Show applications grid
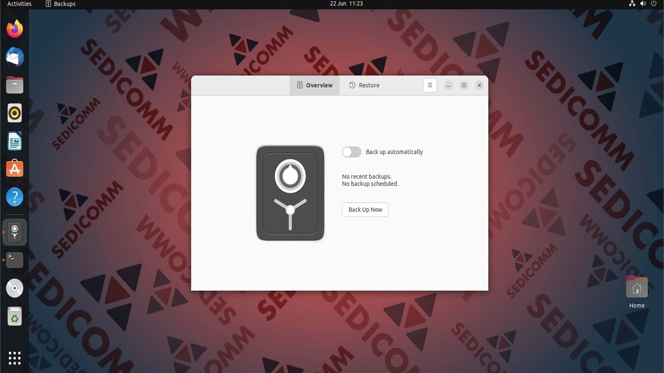 pyautogui.click(x=15, y=358)
